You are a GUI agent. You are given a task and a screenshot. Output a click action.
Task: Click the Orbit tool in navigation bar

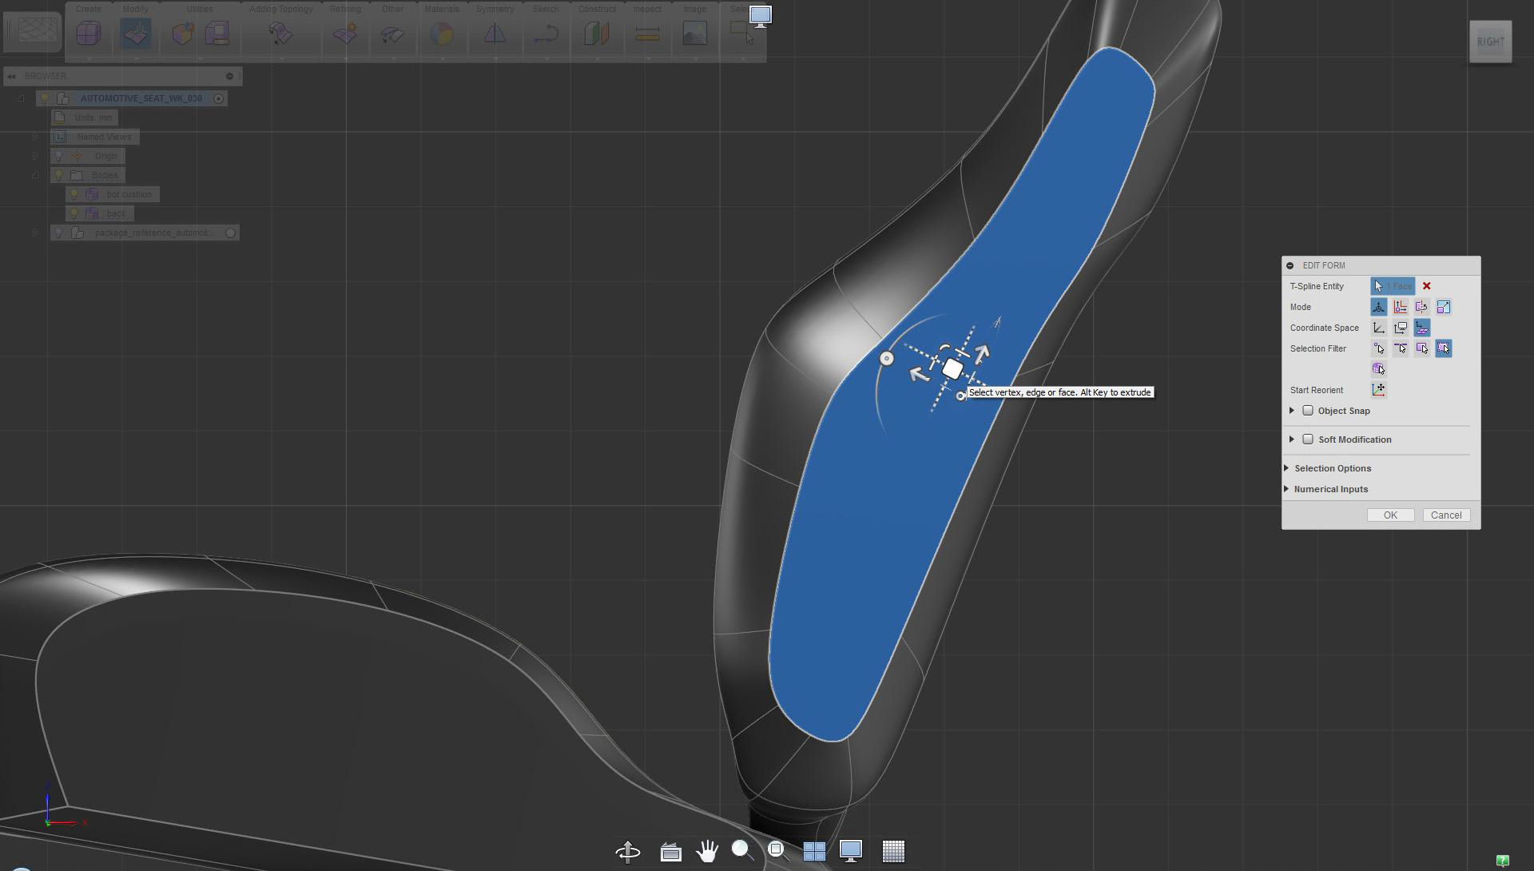pos(628,851)
